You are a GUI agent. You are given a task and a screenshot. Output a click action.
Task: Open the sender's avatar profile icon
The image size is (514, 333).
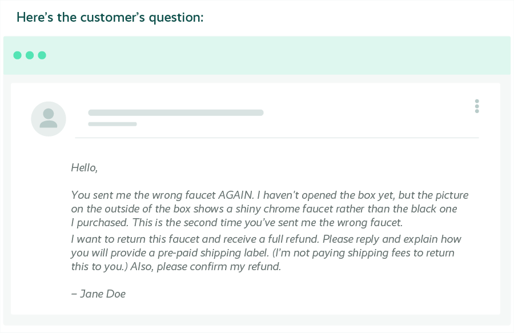click(x=49, y=119)
